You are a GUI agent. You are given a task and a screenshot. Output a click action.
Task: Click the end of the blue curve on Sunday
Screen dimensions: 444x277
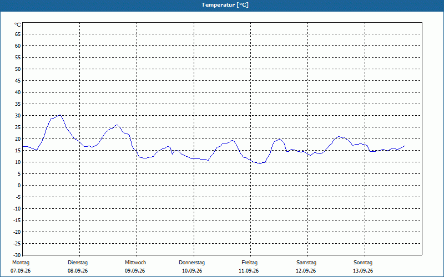tap(405, 146)
